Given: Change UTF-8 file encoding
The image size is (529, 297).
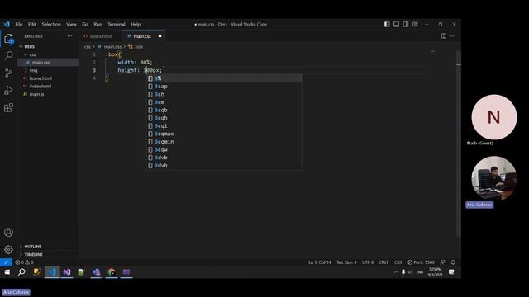Looking at the screenshot, I should coord(368,262).
